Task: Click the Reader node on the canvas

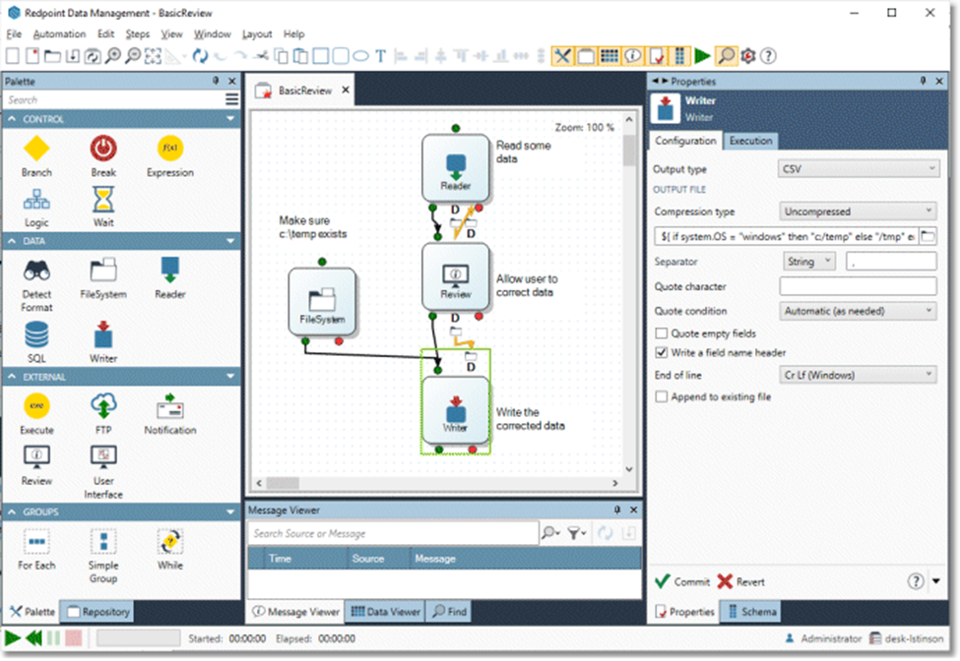Action: click(x=456, y=168)
